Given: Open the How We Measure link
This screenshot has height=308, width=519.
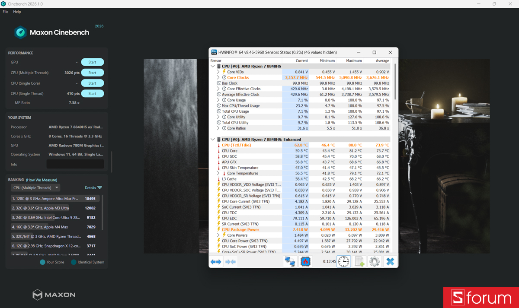Looking at the screenshot, I should 42,180.
